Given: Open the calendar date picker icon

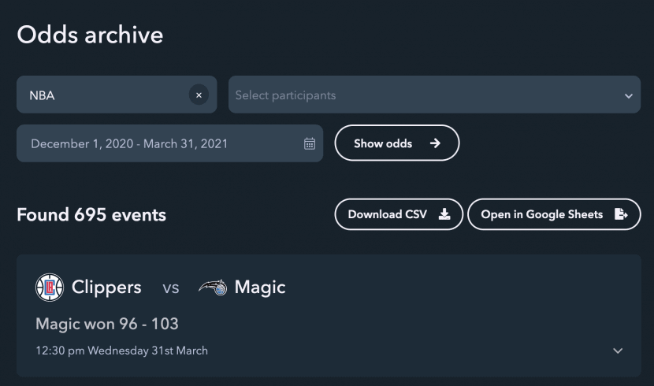Looking at the screenshot, I should [310, 144].
